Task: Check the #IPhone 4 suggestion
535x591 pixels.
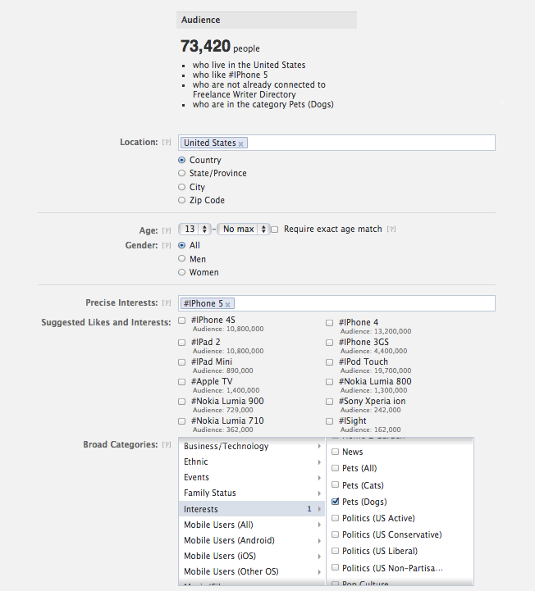Action: click(x=329, y=323)
